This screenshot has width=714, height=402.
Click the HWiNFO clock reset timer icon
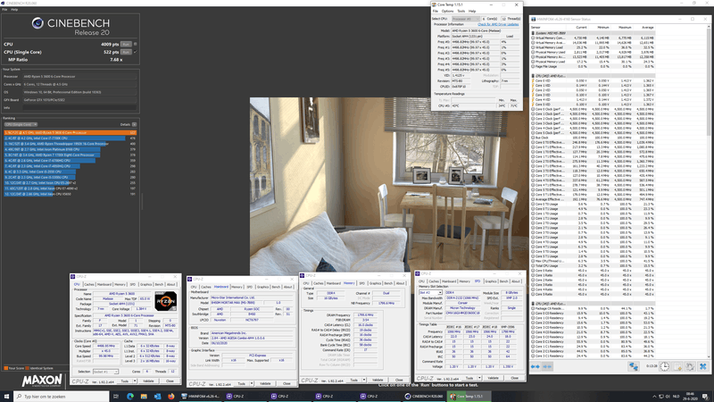665,366
